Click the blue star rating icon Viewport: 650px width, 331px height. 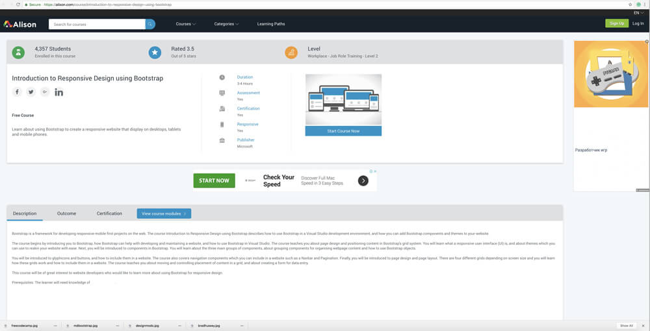[155, 52]
